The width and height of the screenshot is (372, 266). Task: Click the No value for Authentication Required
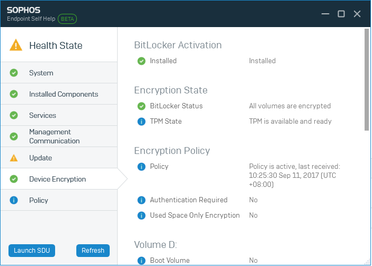pyautogui.click(x=253, y=200)
